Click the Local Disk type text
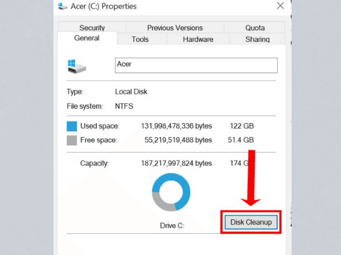 pyautogui.click(x=131, y=92)
